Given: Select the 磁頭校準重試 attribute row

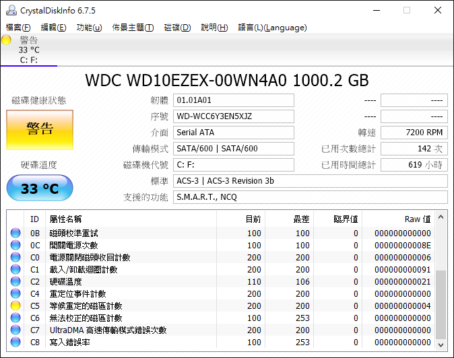Looking at the screenshot, I should tap(221, 233).
